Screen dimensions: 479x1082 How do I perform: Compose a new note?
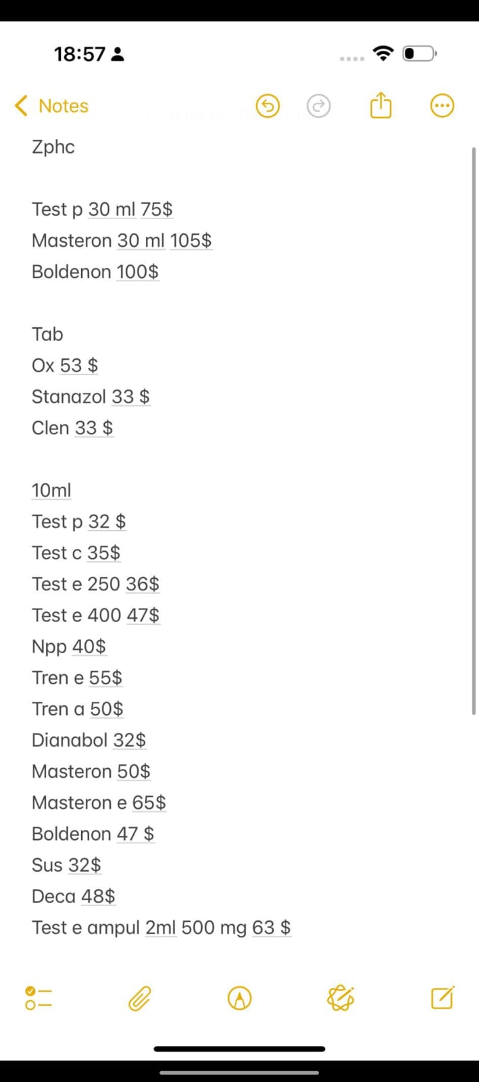[442, 998]
